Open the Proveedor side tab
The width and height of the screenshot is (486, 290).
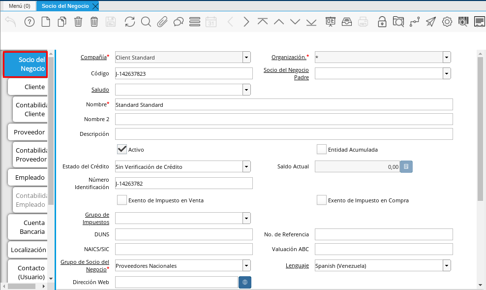(29, 132)
